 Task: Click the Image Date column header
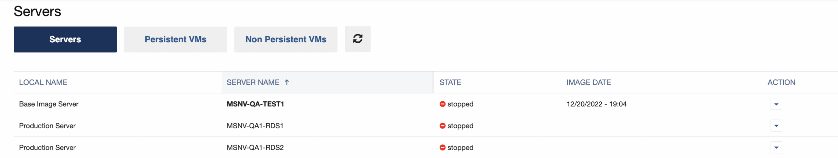(x=589, y=82)
